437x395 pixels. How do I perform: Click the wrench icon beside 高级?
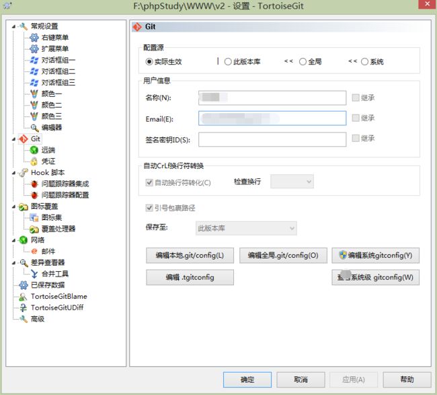tap(24, 319)
